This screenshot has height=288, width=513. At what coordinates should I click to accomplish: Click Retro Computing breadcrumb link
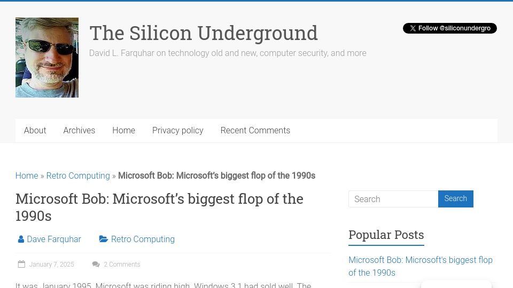point(78,175)
